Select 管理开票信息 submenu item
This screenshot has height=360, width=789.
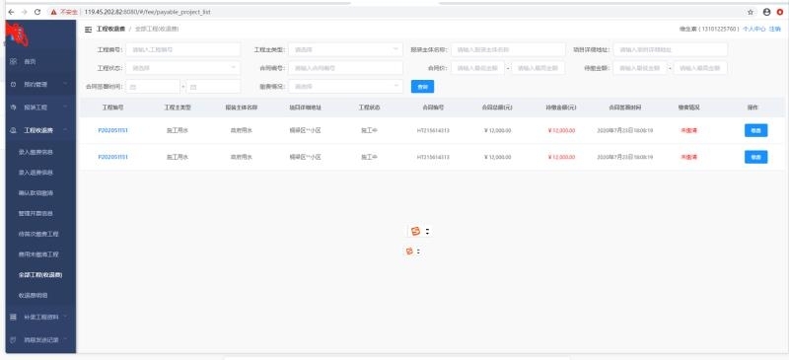[x=36, y=213]
